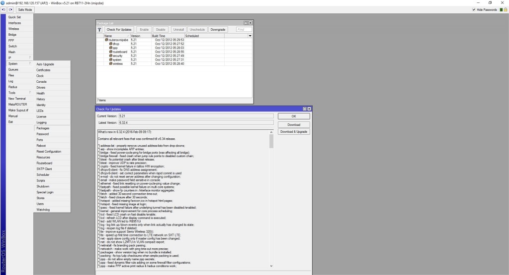Click the undo arrow icon
509x275 pixels.
tap(4, 9)
